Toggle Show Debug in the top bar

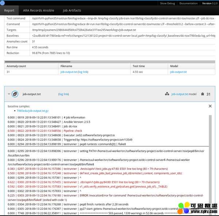(168, 3)
